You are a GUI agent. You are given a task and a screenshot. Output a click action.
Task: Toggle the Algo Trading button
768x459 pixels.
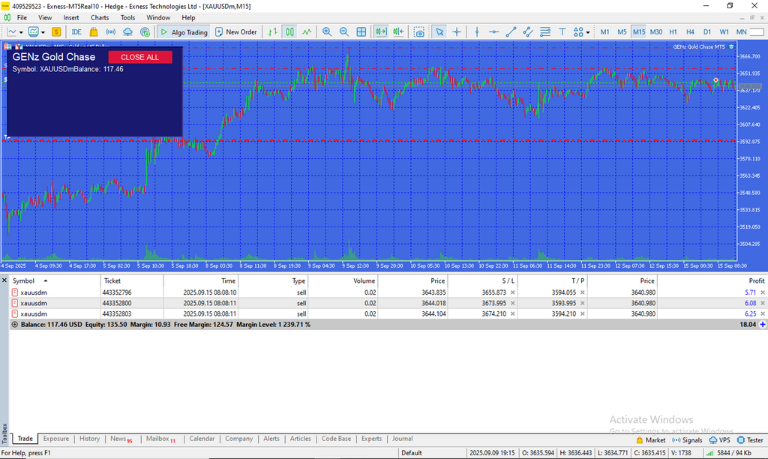(183, 32)
